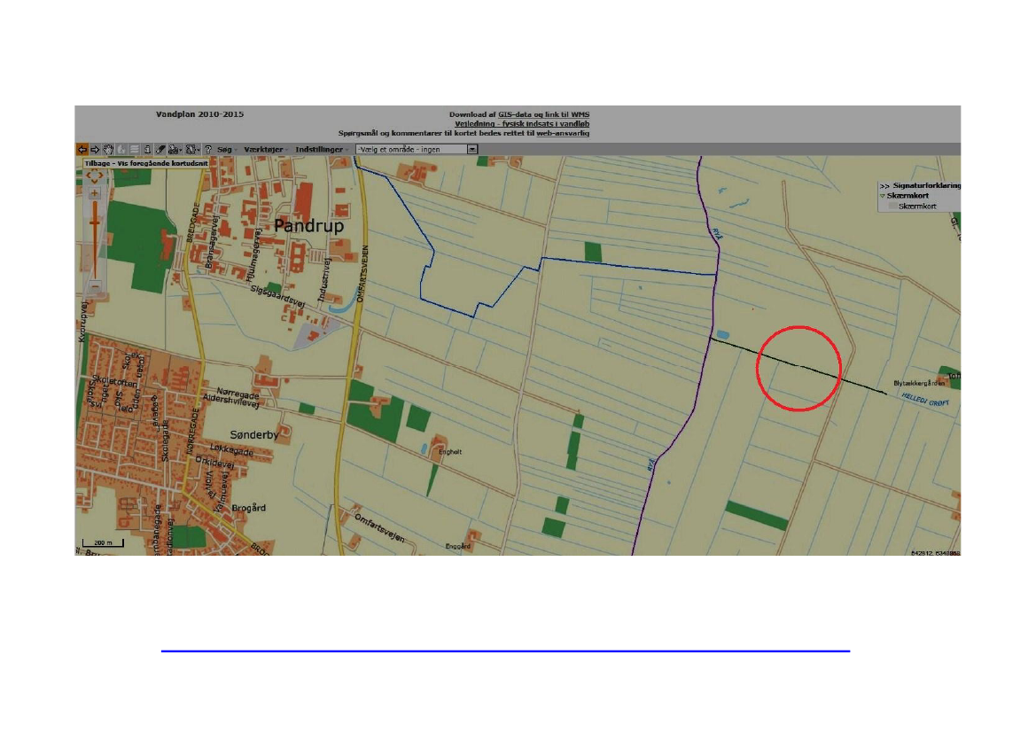Image resolution: width=1036 pixels, height=733 pixels.
Task: Click the Industrivej street label
Action: pos(323,280)
